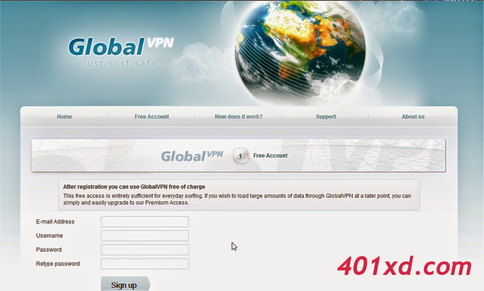Click the step 1 circle badge
Image resolution: width=484 pixels, height=291 pixels.
point(240,156)
